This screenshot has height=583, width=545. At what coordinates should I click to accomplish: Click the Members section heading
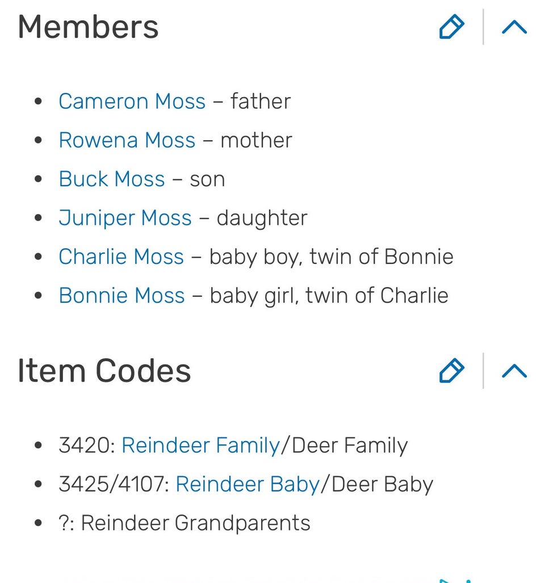click(88, 27)
